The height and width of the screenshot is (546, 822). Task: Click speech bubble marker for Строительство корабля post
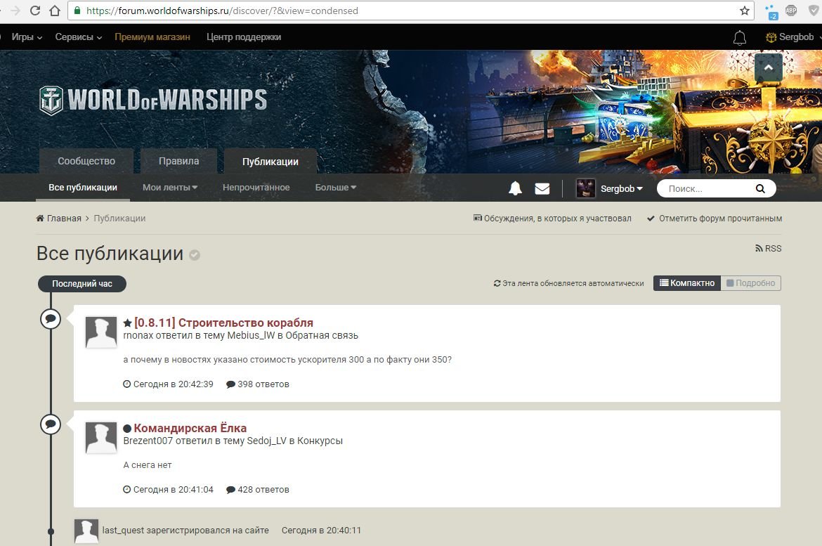click(x=51, y=319)
